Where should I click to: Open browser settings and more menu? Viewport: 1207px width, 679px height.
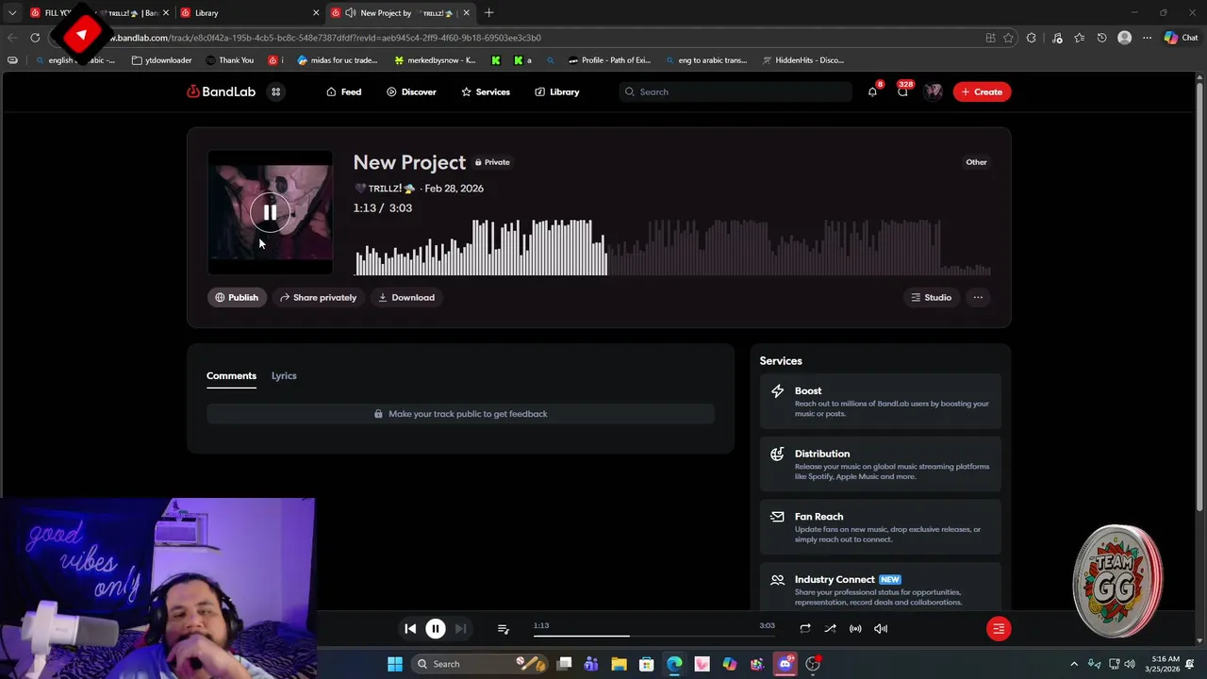[x=1147, y=38]
